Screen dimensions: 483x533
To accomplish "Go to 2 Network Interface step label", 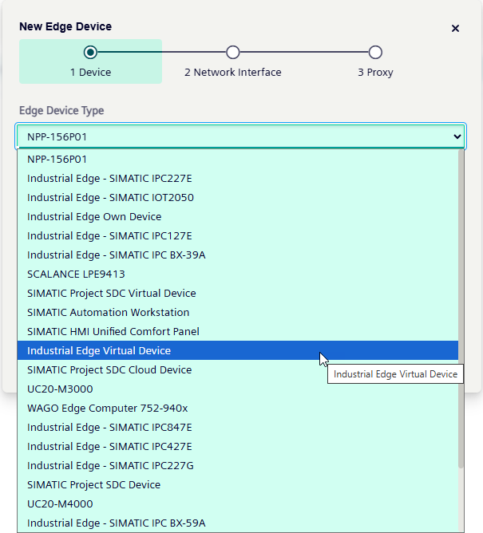I will [233, 72].
